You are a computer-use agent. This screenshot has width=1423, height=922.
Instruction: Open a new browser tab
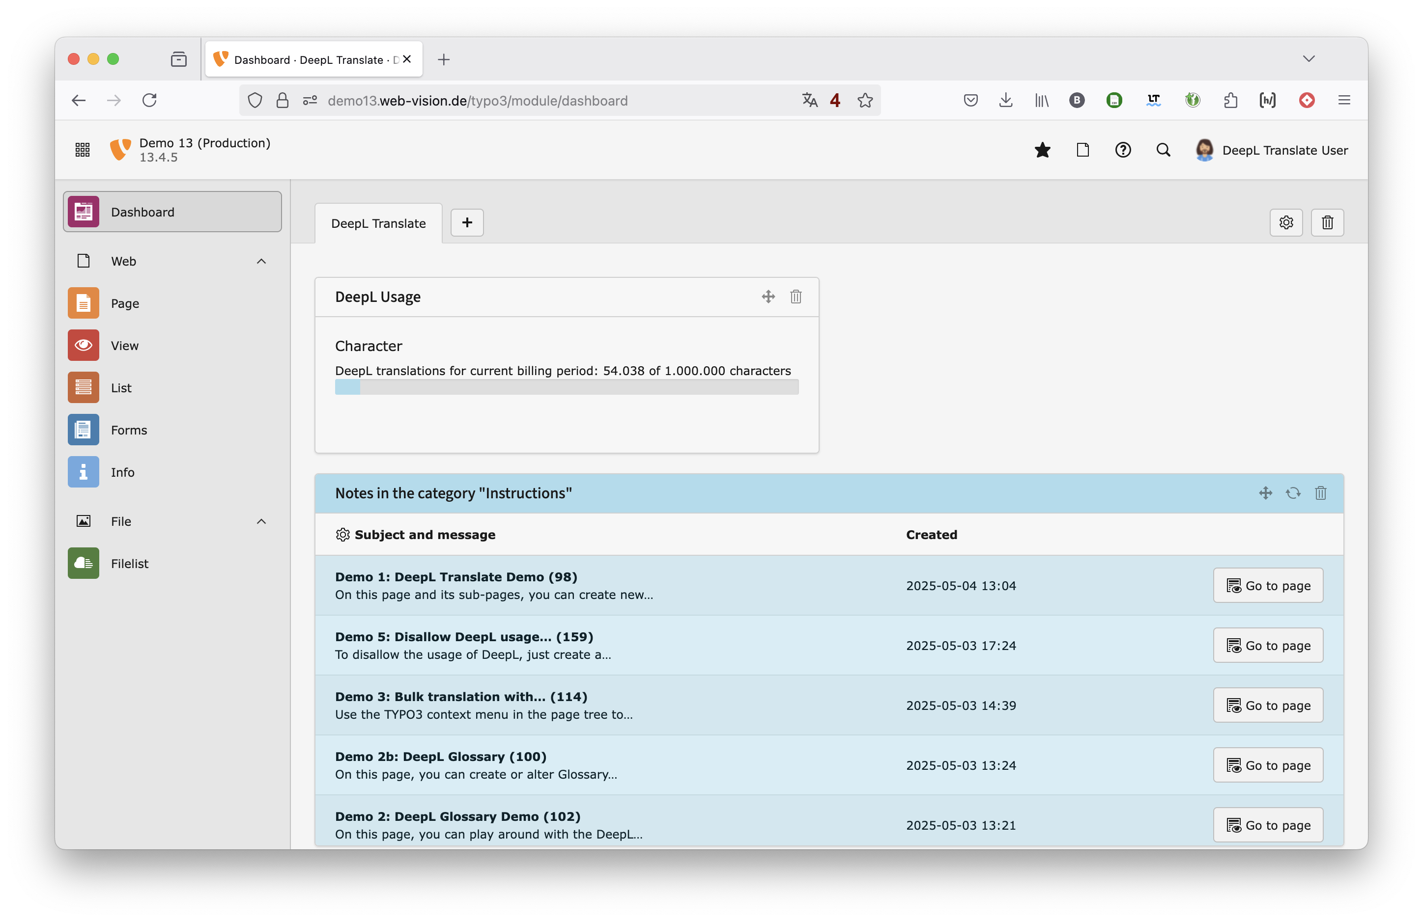pos(444,60)
